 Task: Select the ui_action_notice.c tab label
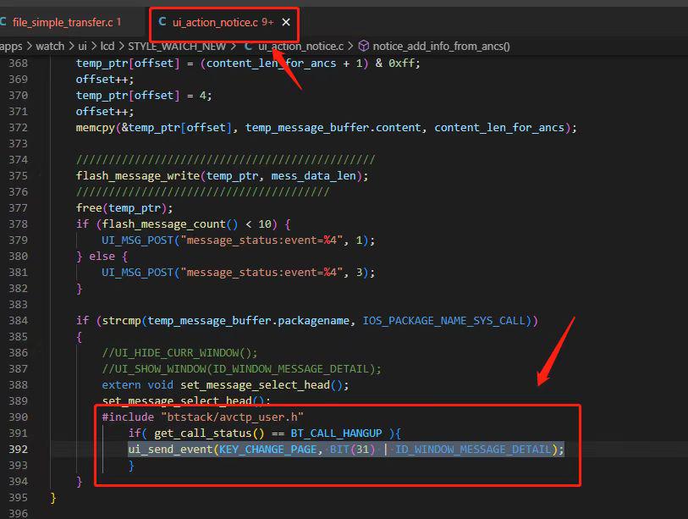(215, 22)
